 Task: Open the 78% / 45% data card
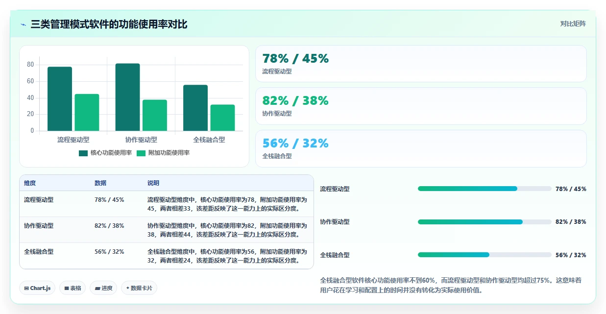[x=421, y=64]
